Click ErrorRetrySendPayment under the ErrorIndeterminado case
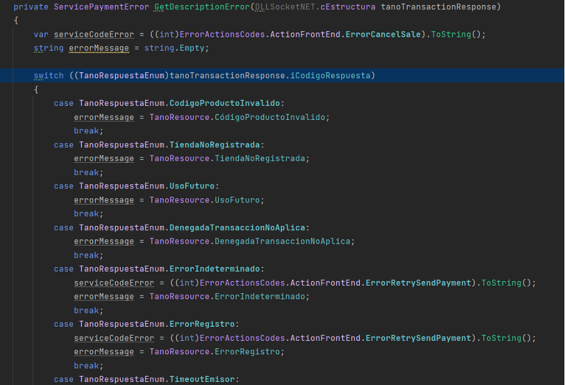Viewport: 565px width, 385px height. (x=422, y=283)
